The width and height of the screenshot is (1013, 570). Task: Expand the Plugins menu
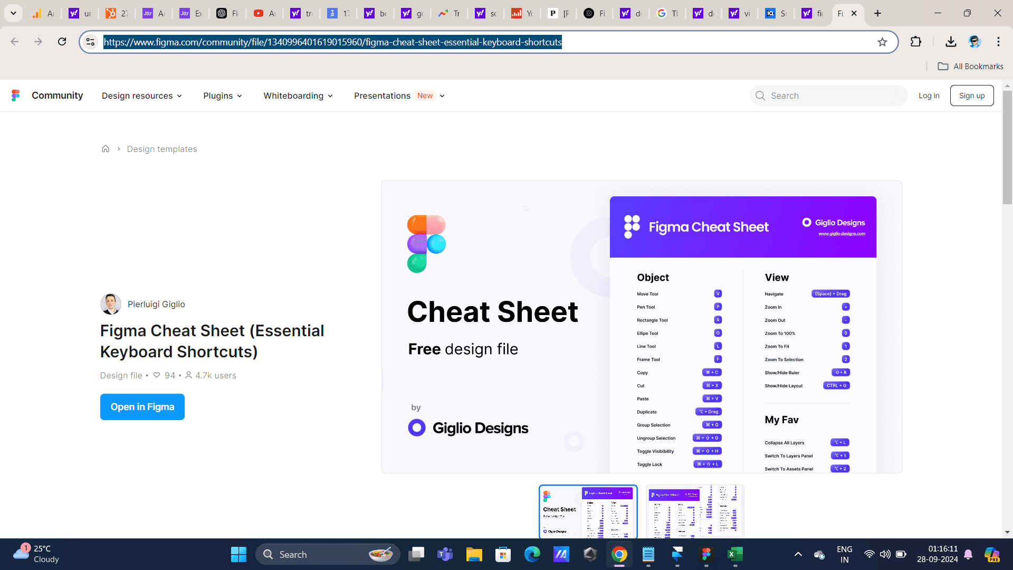tap(223, 96)
